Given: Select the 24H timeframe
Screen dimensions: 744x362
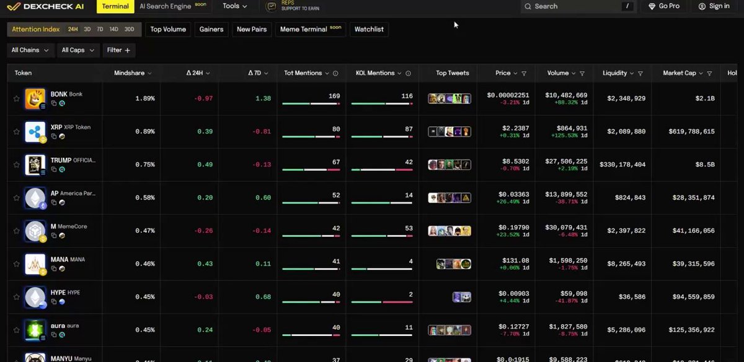Looking at the screenshot, I should click(73, 29).
